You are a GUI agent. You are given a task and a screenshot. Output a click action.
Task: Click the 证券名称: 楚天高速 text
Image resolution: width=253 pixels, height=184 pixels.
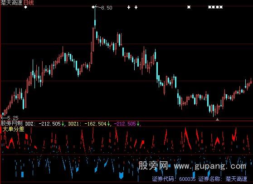pos(223,179)
